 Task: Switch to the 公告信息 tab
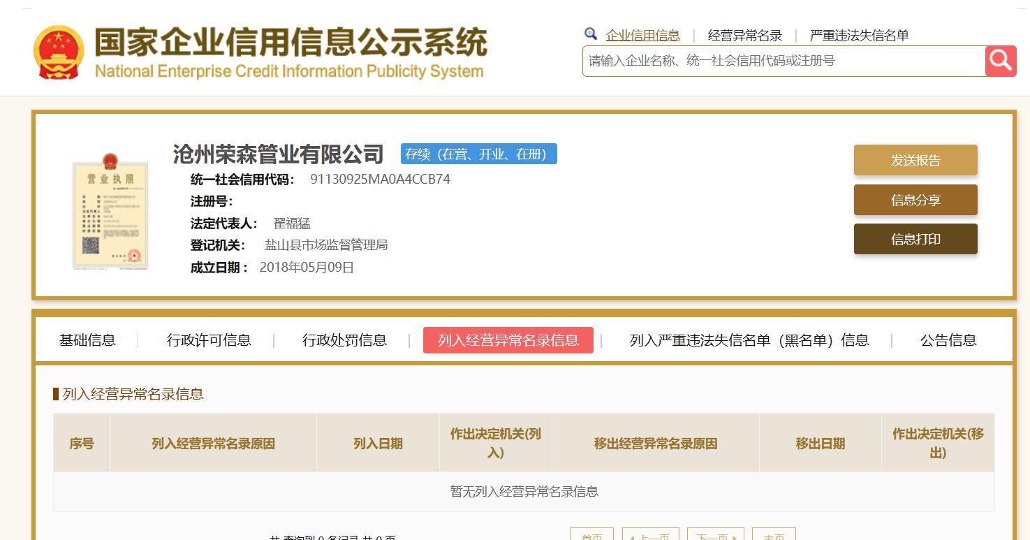coord(948,340)
